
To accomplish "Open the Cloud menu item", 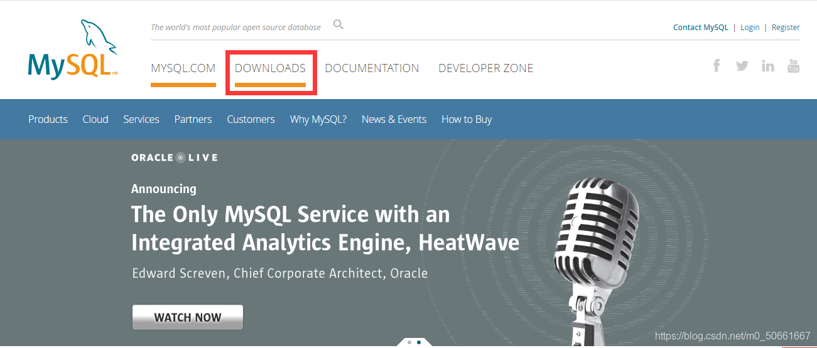I will [95, 119].
